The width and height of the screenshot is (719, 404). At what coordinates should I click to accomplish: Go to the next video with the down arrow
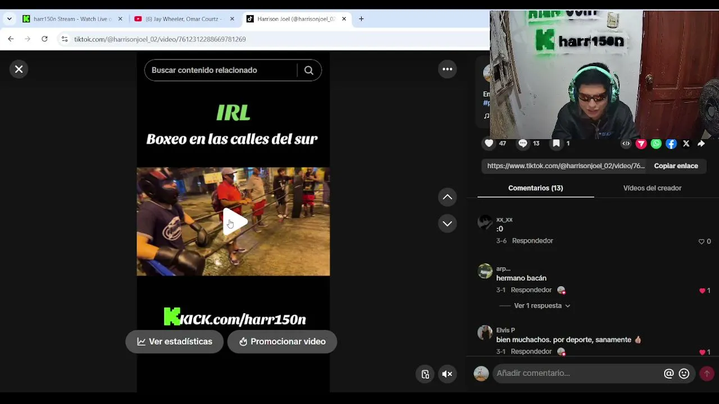[447, 223]
